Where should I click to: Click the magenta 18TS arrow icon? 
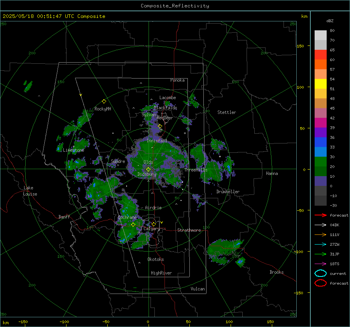[320, 264]
